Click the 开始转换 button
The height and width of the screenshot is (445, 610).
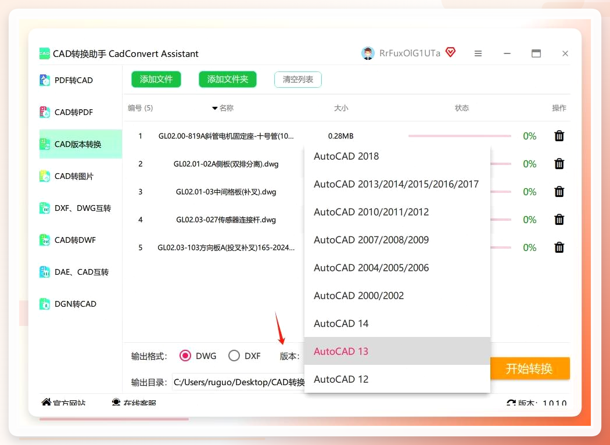tap(529, 368)
